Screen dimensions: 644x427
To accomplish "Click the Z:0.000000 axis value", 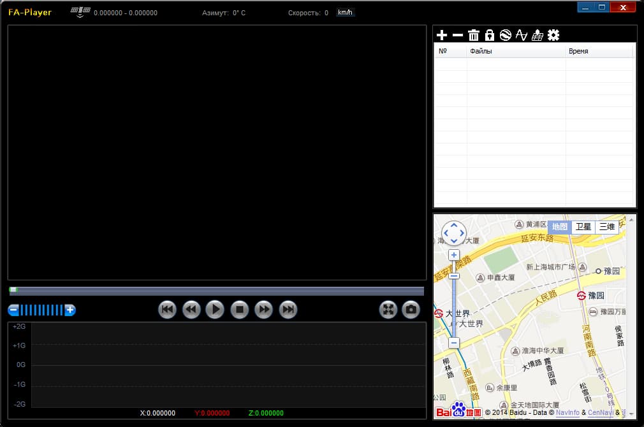I will (x=266, y=413).
